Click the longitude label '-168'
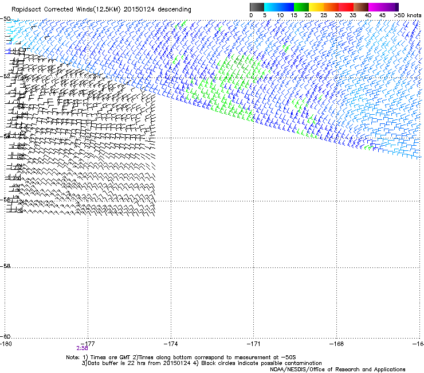This screenshot has width=424, height=373. point(337,344)
